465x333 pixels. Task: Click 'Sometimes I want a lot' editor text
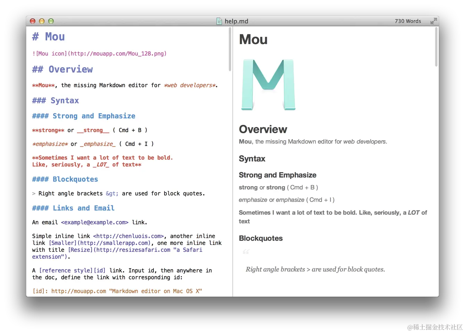102,161
